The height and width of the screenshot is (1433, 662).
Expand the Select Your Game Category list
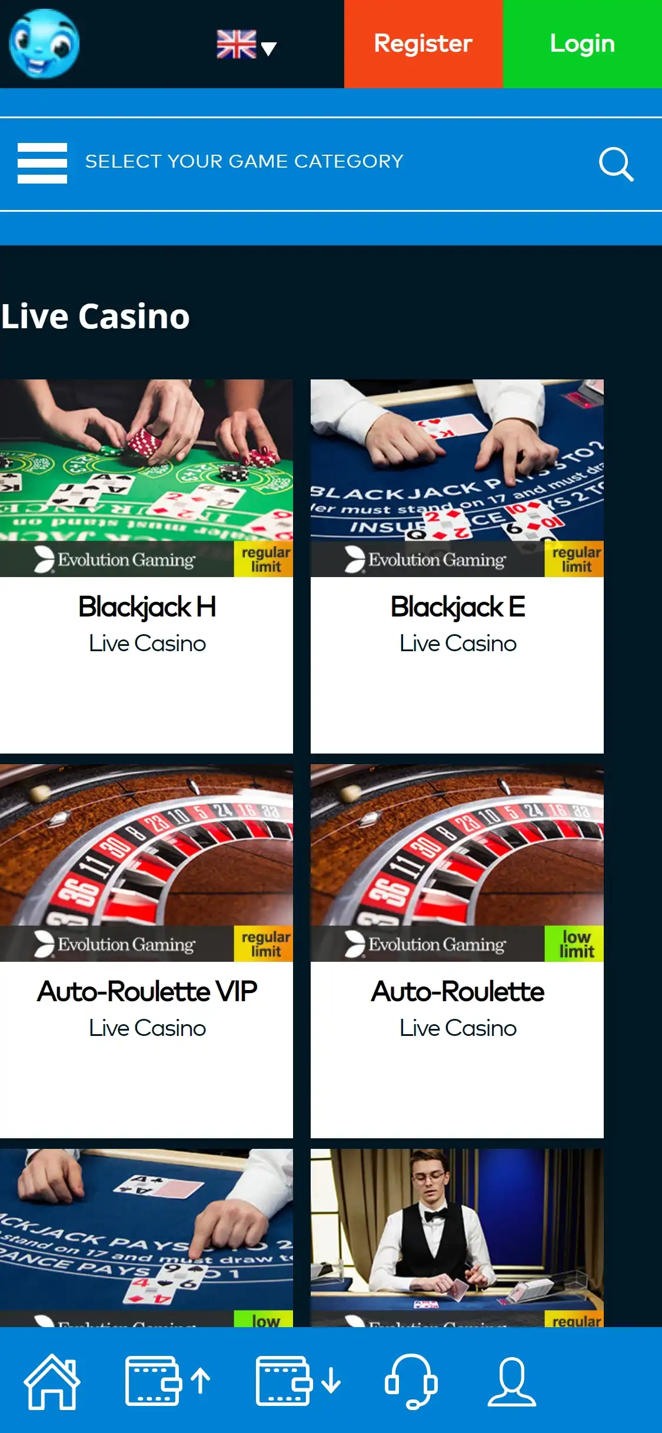tap(244, 161)
